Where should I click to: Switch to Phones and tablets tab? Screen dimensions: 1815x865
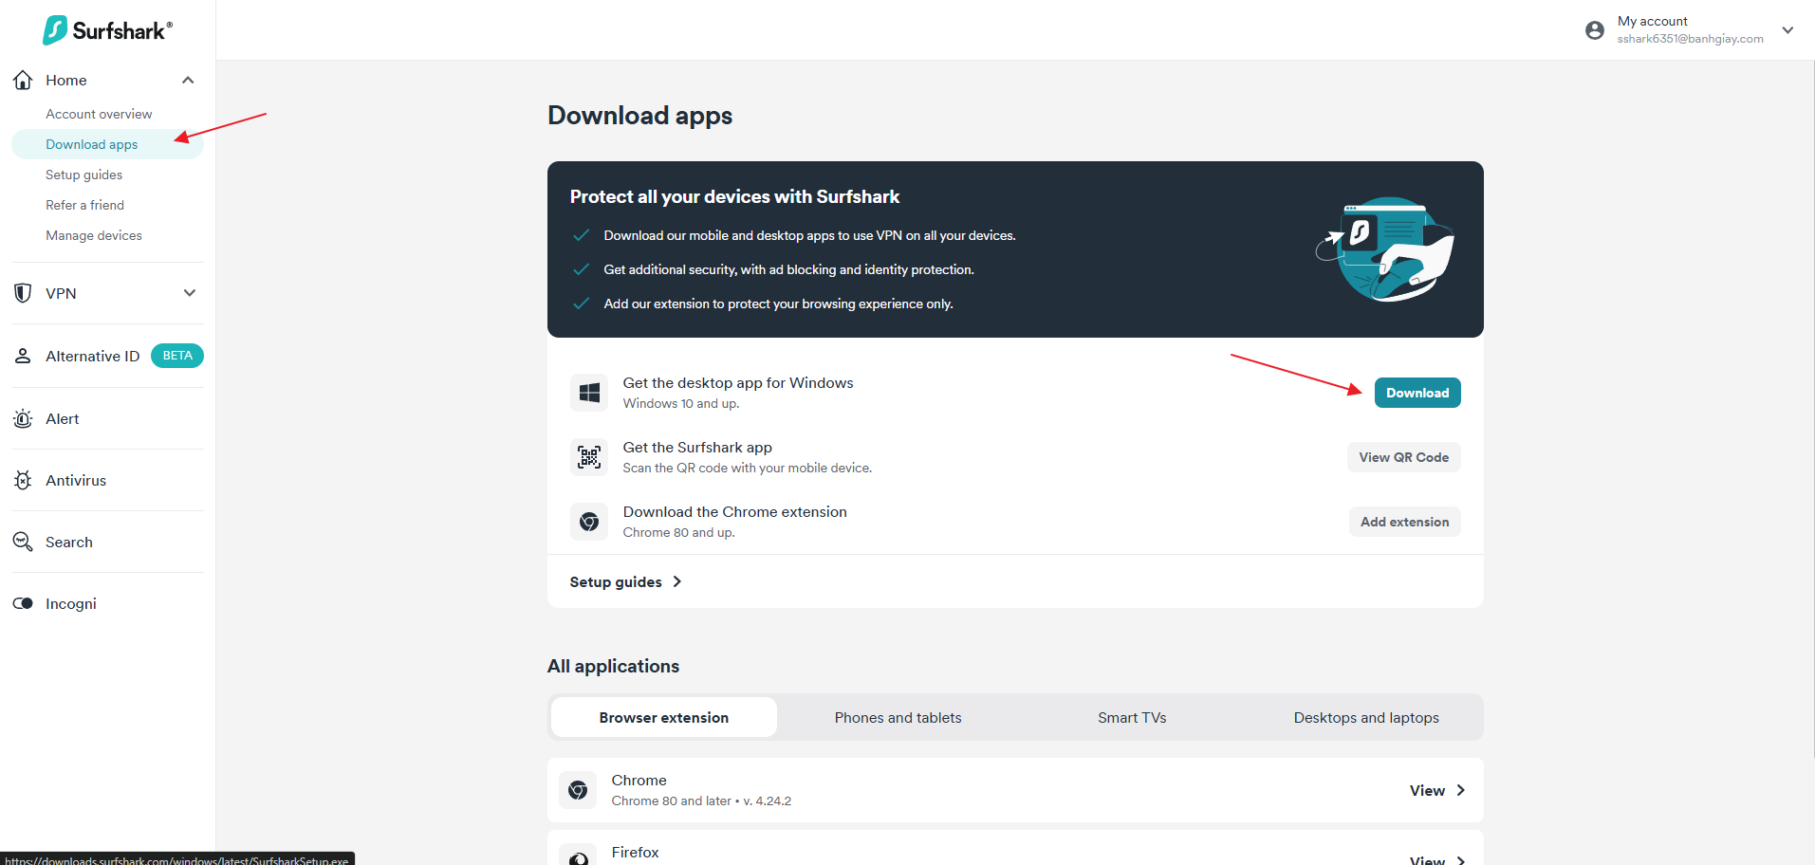tap(898, 718)
